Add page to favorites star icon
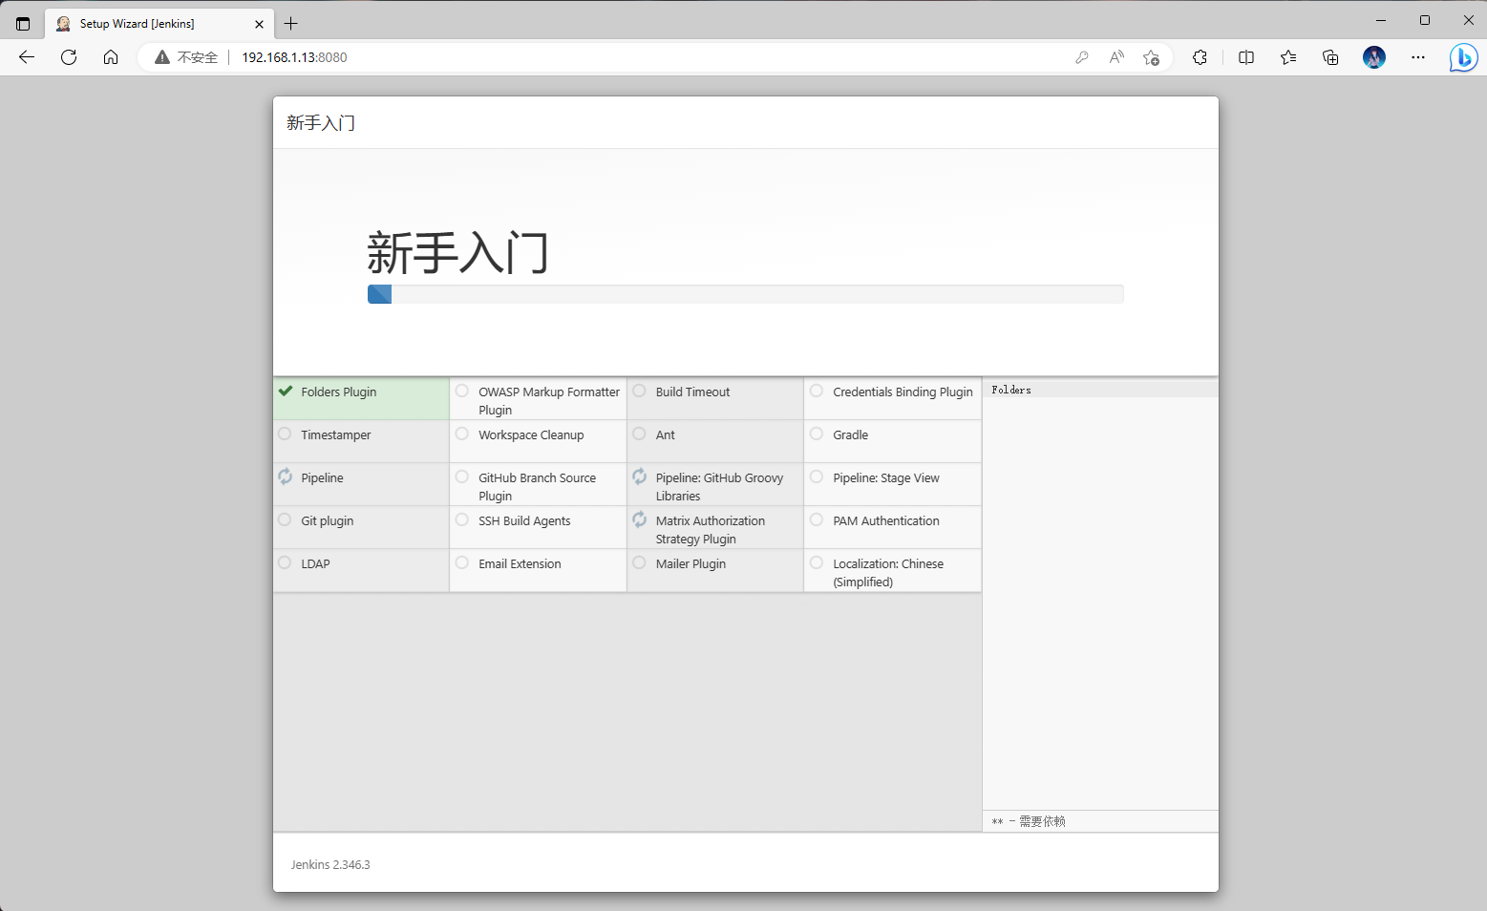Viewport: 1487px width, 911px height. point(1151,57)
